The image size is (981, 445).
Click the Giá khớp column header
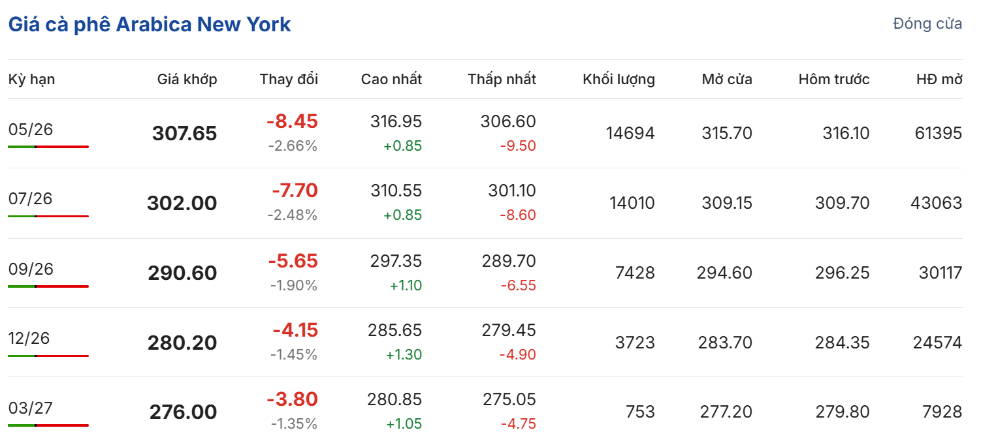(187, 80)
